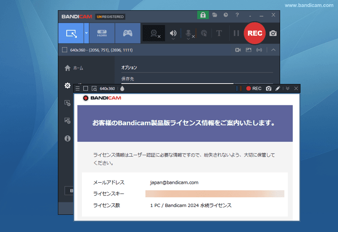Click the Bandicam logo in the email
Screen dimensions: 338x232
(102, 98)
